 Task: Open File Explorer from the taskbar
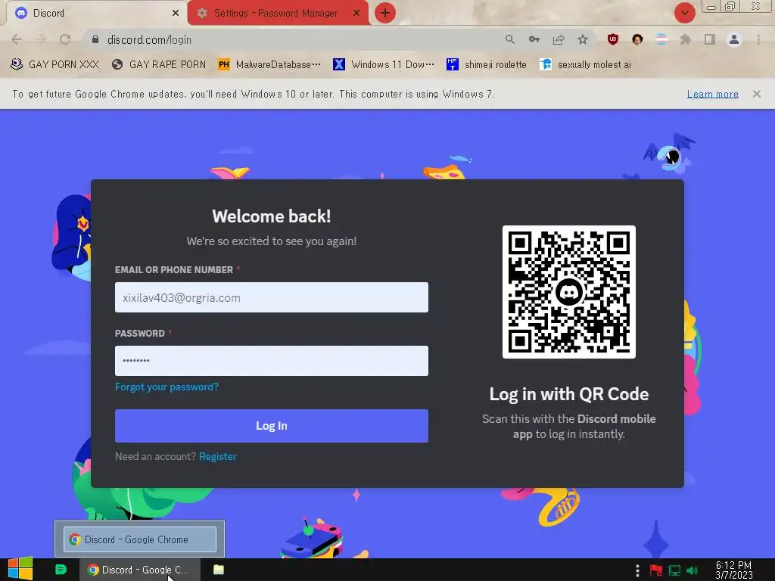coord(219,570)
